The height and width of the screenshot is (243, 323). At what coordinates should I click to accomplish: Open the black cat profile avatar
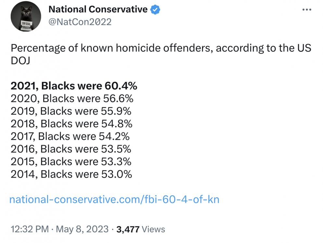26,16
